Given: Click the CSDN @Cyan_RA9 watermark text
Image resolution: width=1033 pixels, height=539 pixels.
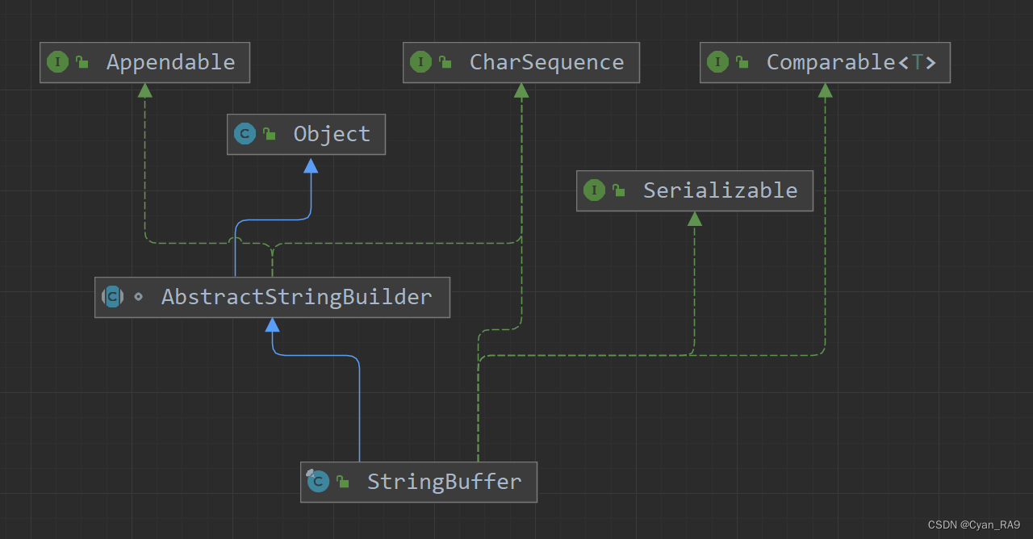Looking at the screenshot, I should (x=973, y=525).
